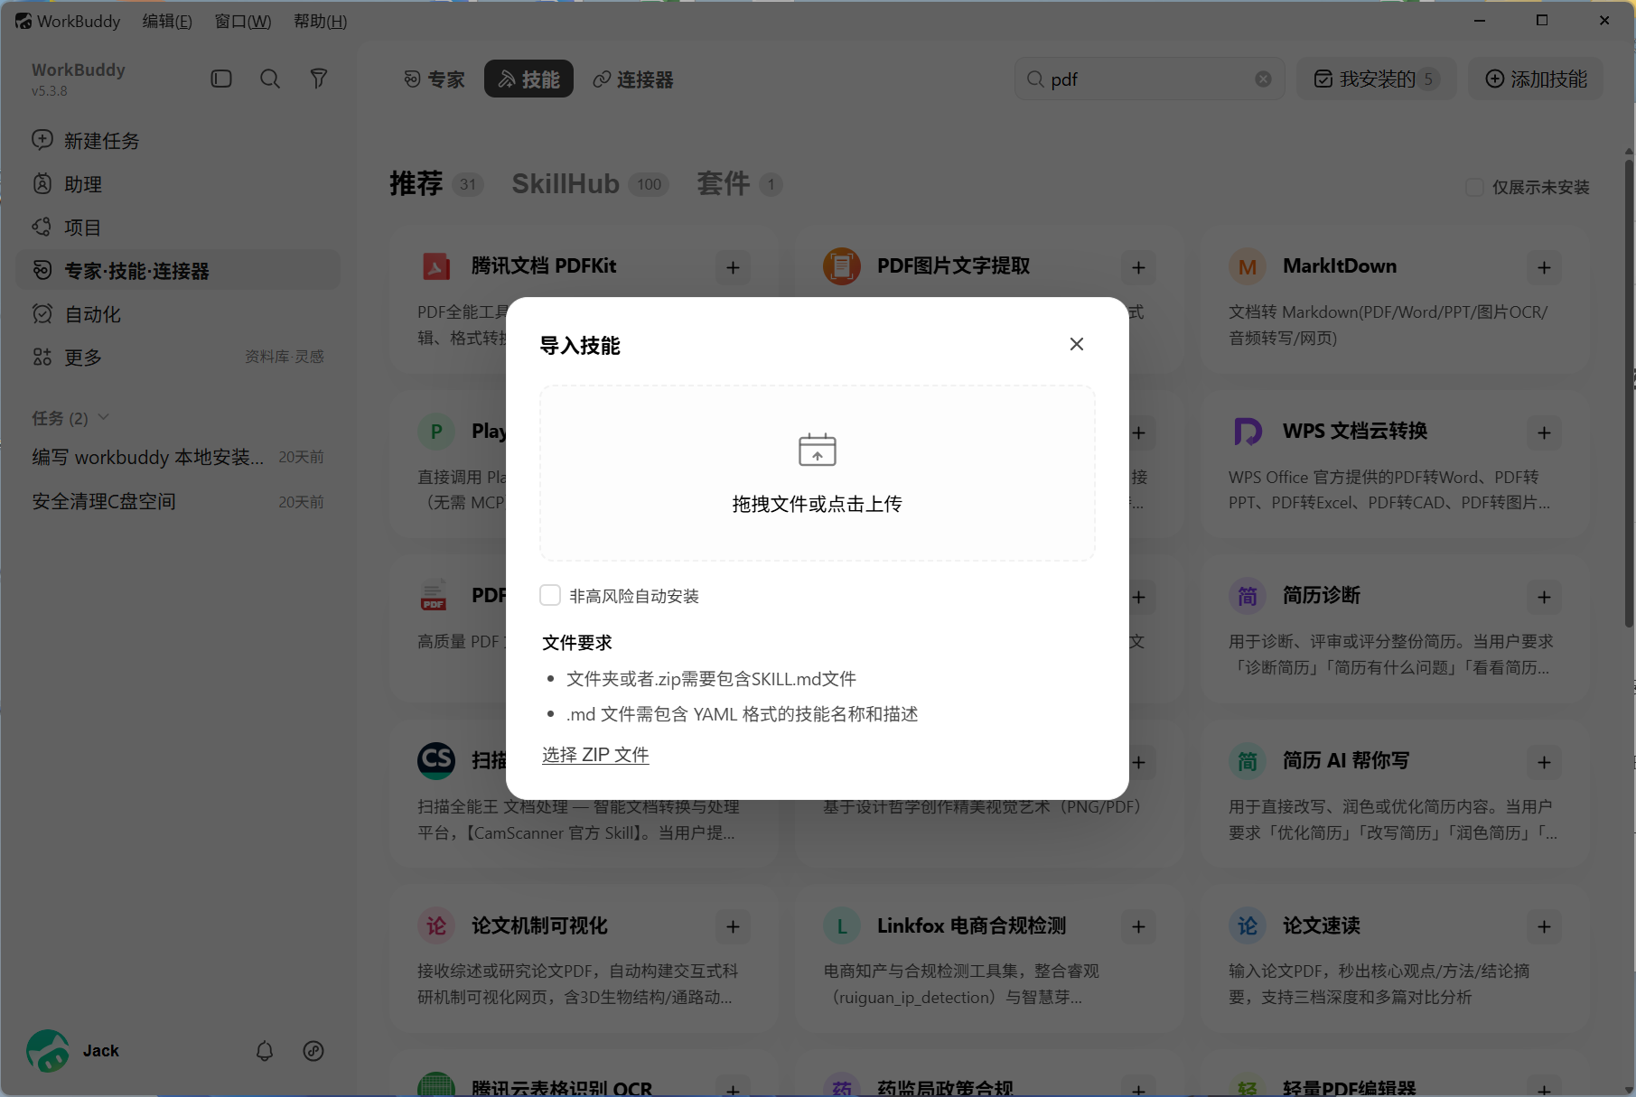Open search with the magnifier icon
This screenshot has width=1636, height=1097.
tap(269, 79)
